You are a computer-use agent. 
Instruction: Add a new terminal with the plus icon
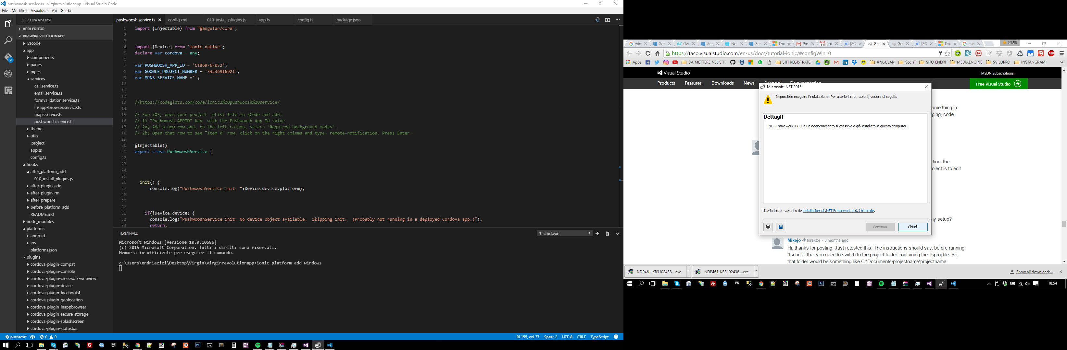pyautogui.click(x=597, y=233)
